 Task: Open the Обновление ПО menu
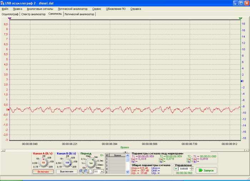point(116,9)
